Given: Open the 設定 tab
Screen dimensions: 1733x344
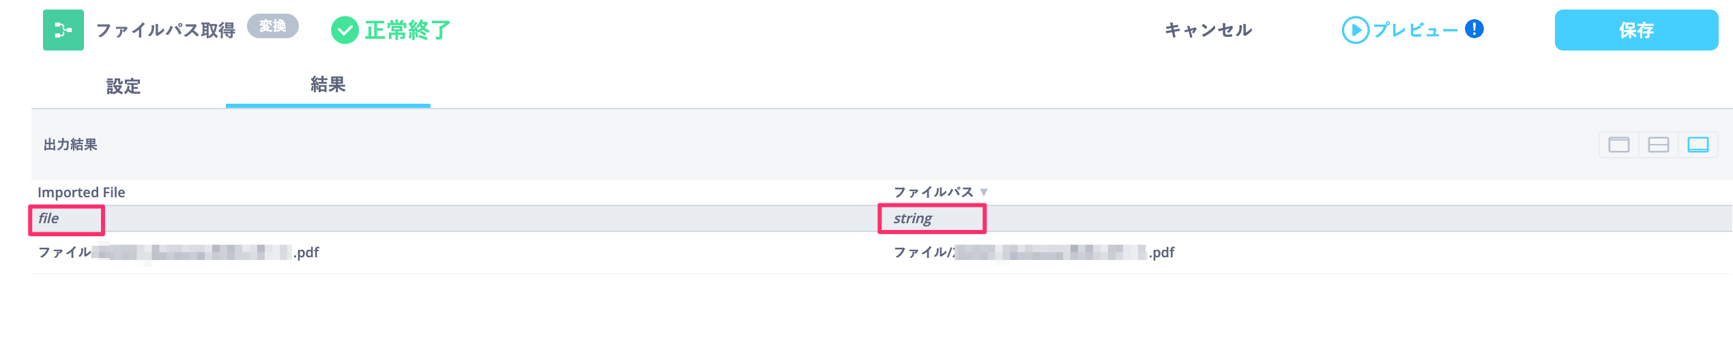Looking at the screenshot, I should (x=123, y=87).
